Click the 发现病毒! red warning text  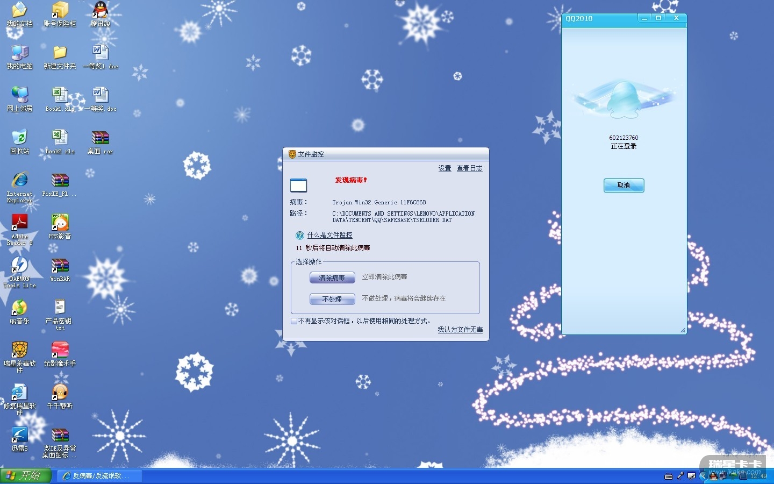click(x=351, y=180)
